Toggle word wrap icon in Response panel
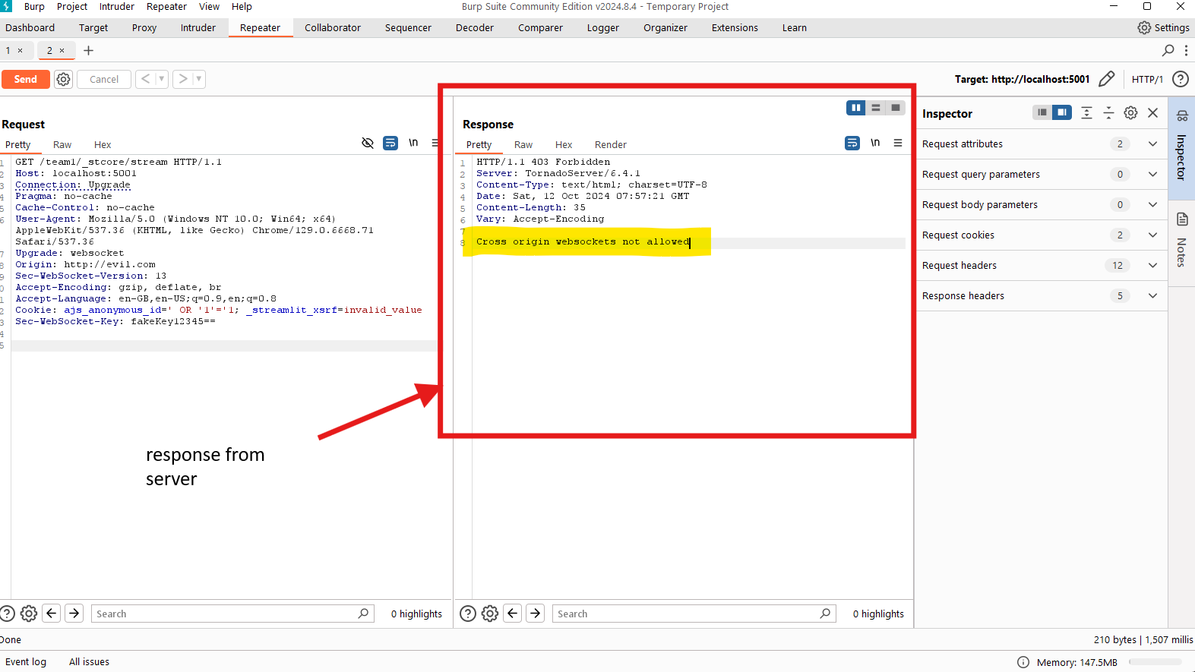Screen dimensions: 1195x672 click(852, 143)
